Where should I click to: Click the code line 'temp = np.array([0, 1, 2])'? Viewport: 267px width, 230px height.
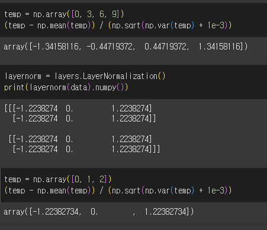click(58, 179)
